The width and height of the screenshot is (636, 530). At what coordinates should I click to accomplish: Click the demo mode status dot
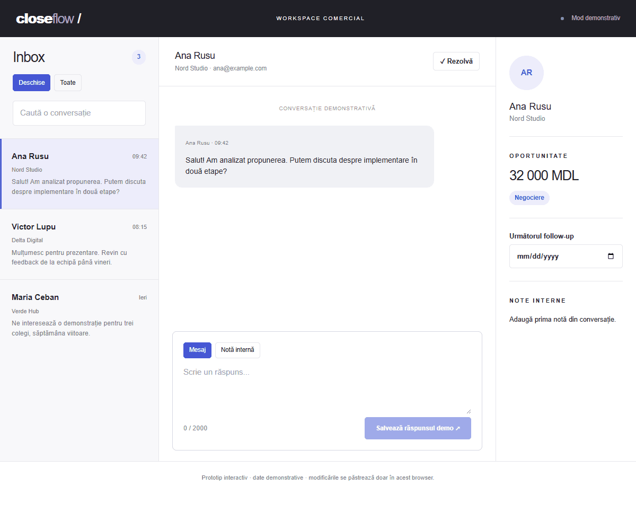tap(562, 19)
